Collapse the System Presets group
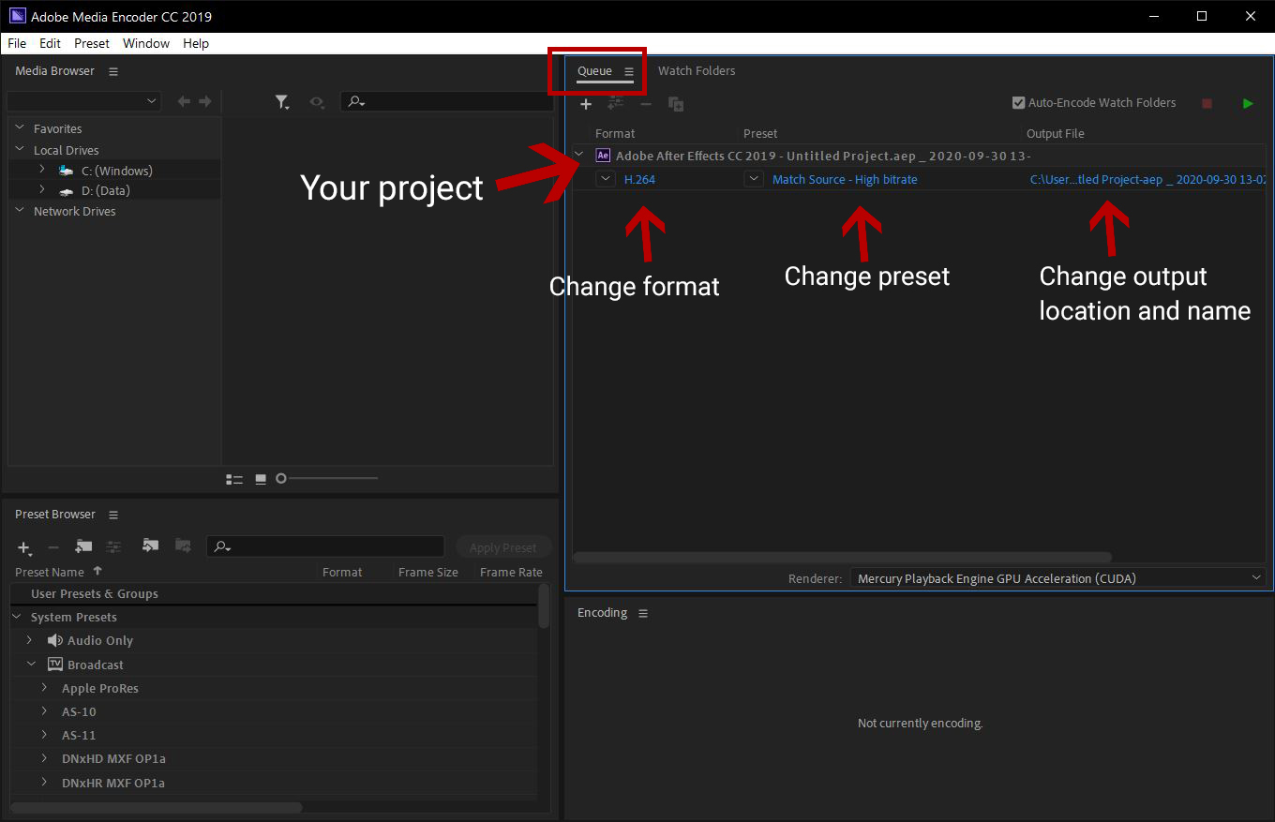Screen dimensions: 1275x822 (17, 617)
